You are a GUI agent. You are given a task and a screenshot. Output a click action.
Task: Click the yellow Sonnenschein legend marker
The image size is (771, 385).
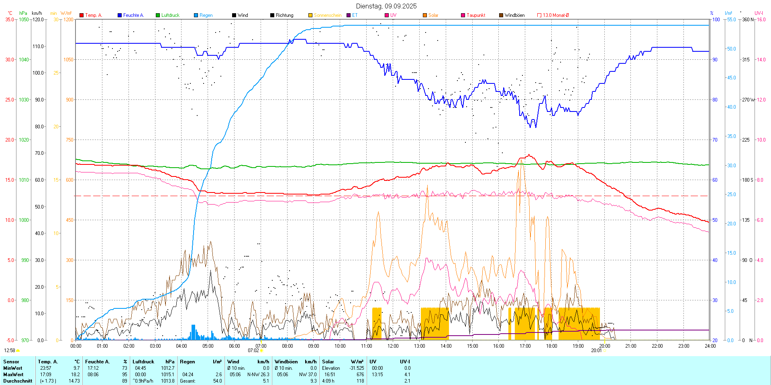[310, 15]
